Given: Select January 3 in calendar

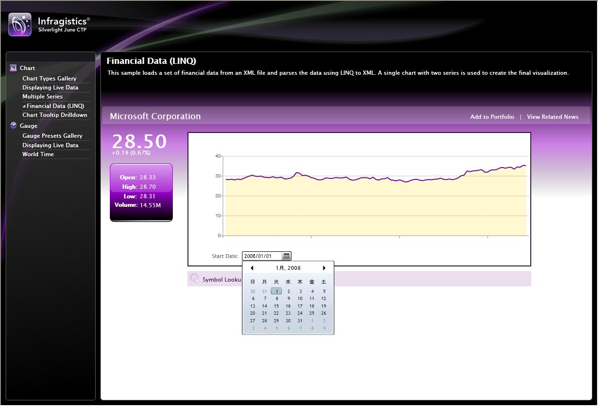Looking at the screenshot, I should 300,292.
